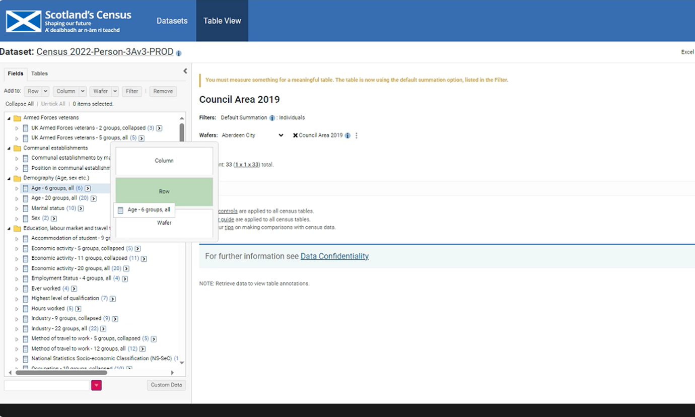Open the Row button dropdown arrow
The image size is (695, 417).
coord(45,91)
